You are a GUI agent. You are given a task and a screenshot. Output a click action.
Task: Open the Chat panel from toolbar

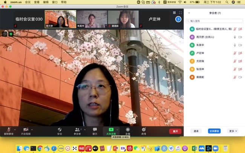(x=95, y=130)
